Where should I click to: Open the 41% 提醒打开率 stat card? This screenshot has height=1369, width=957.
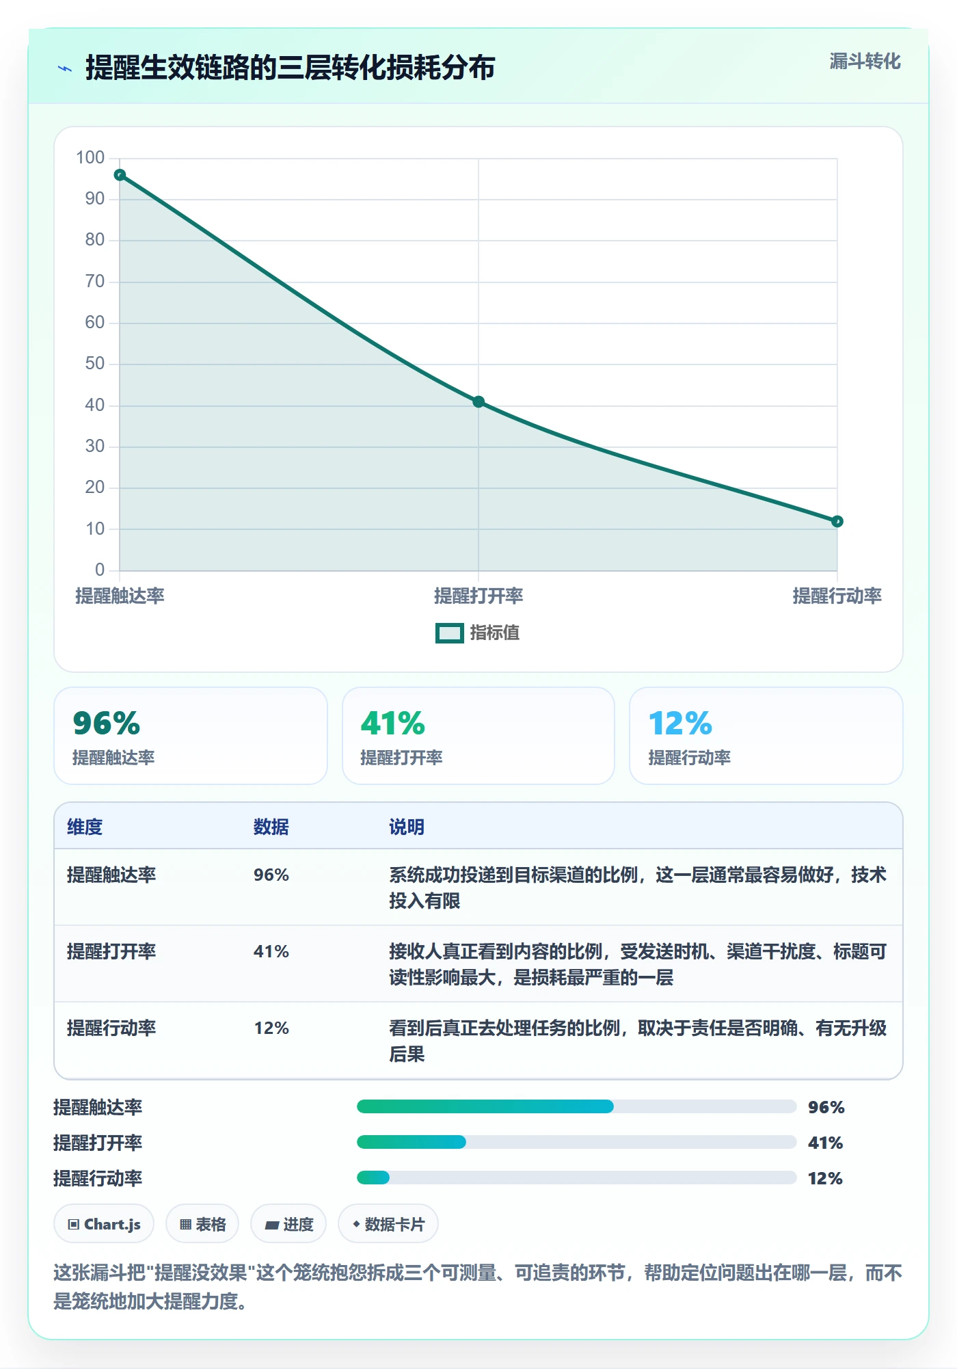tap(478, 736)
